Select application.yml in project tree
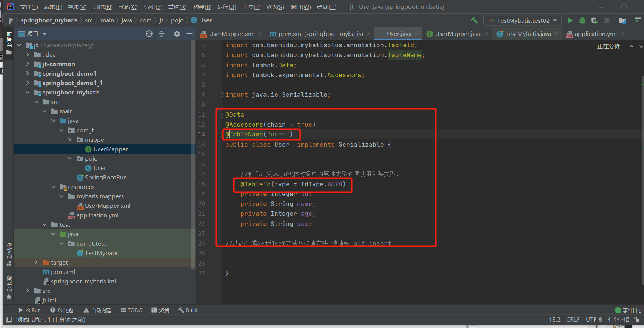644x328 pixels. click(x=97, y=215)
